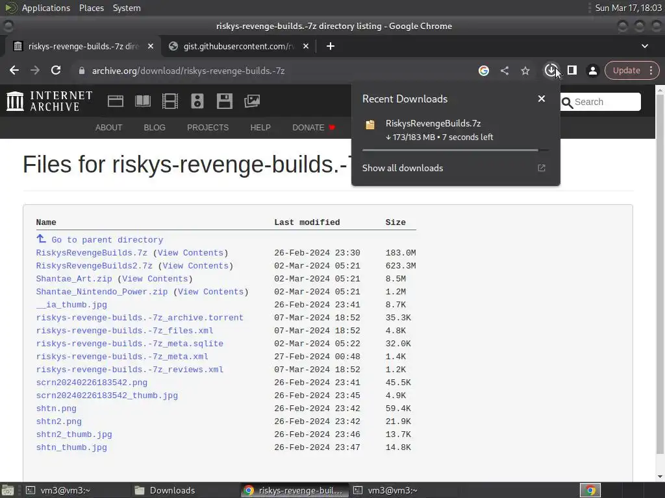Download Shantae_Nintendo_Power.zip
Viewport: 665px width, 498px height.
(x=102, y=292)
